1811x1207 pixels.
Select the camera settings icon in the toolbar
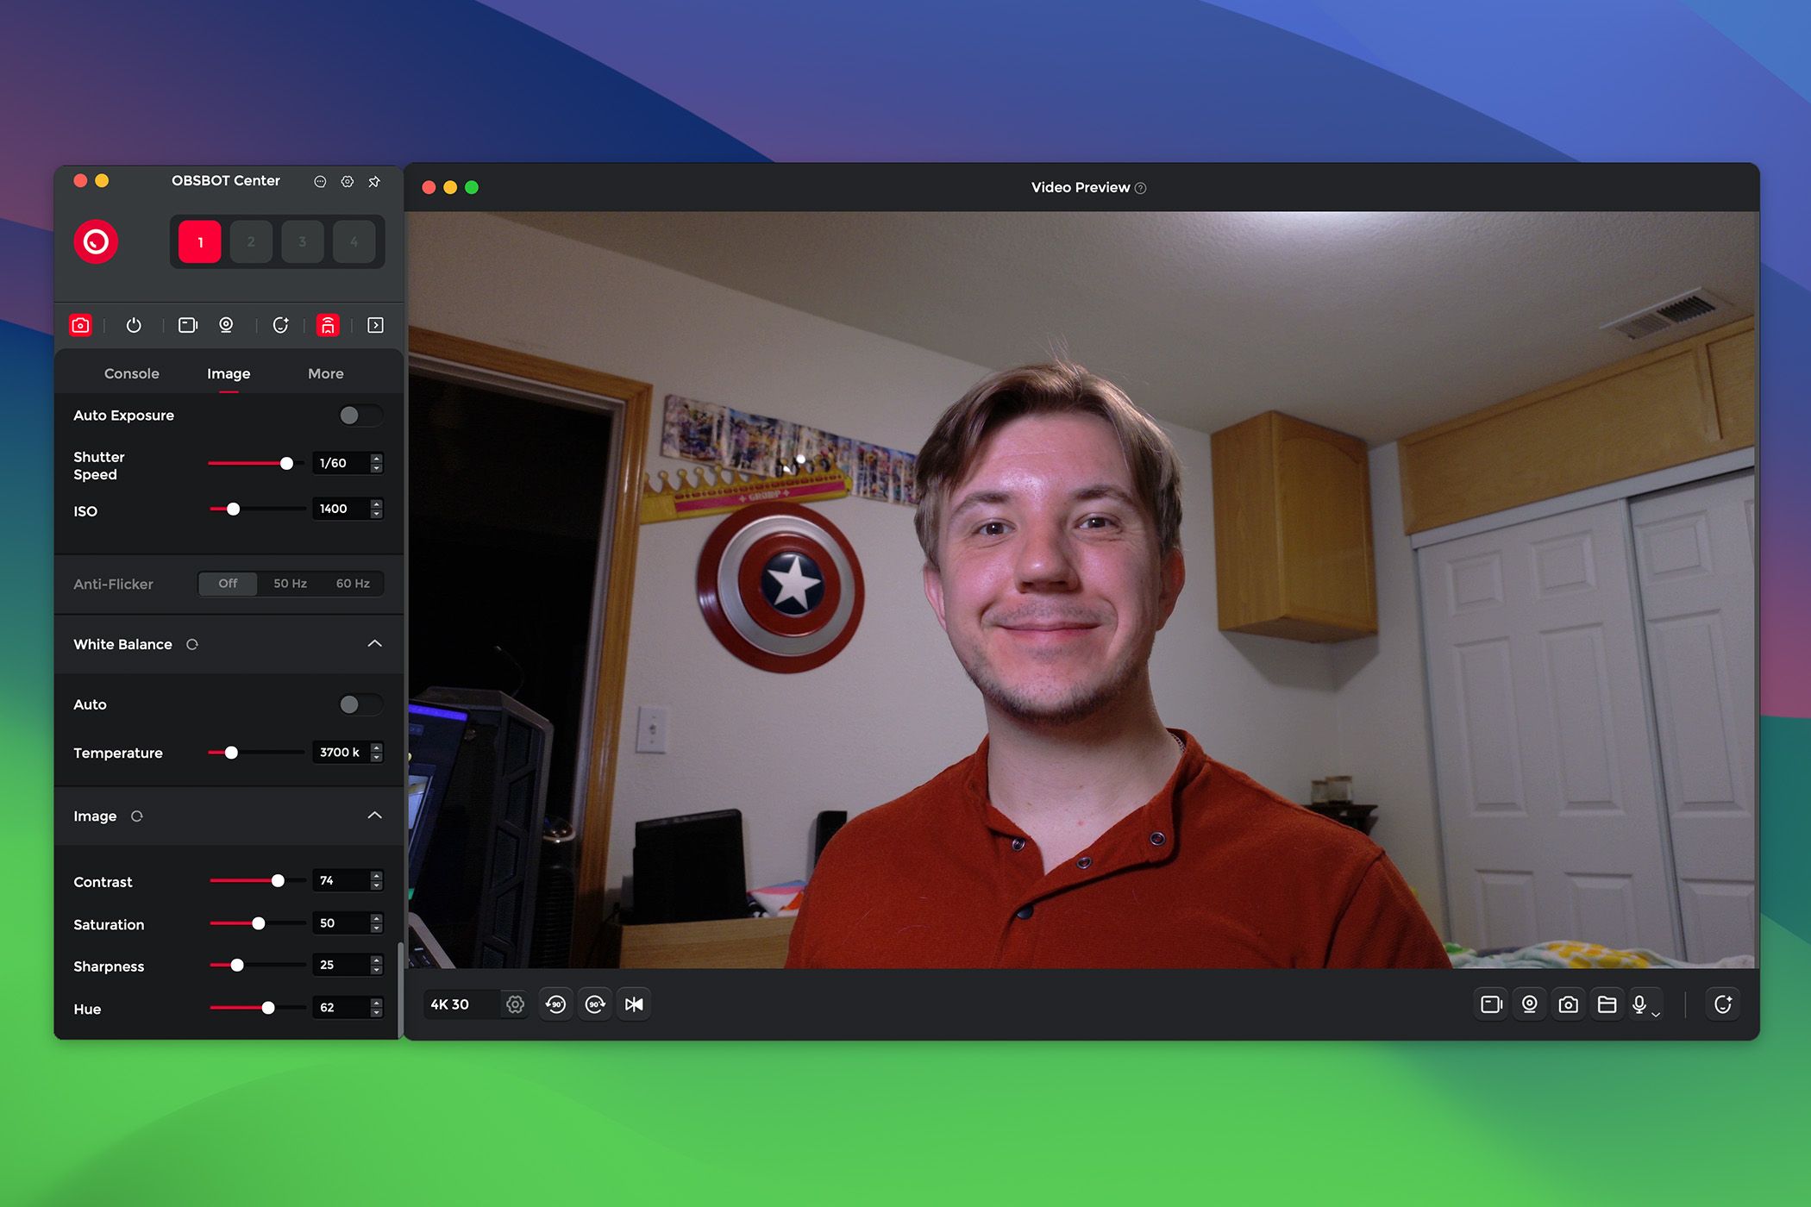tap(80, 325)
